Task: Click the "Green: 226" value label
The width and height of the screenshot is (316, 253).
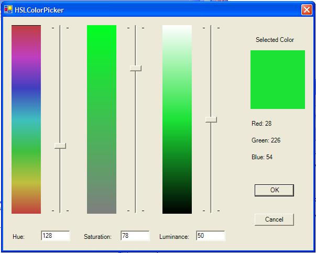Action: (x=266, y=140)
